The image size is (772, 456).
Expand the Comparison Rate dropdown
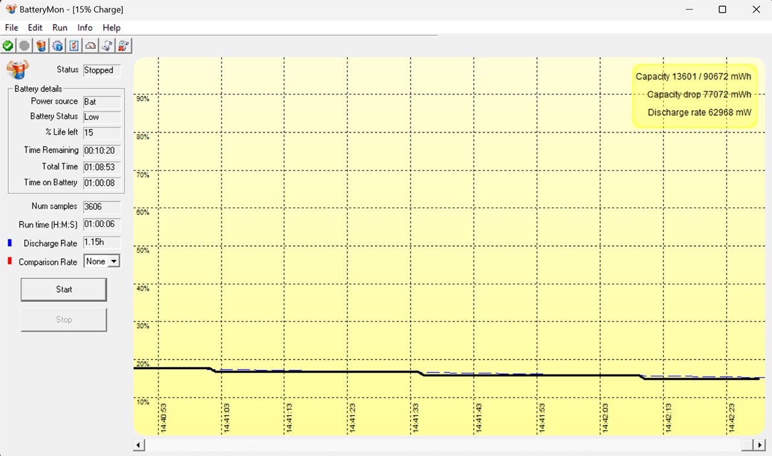tap(113, 262)
